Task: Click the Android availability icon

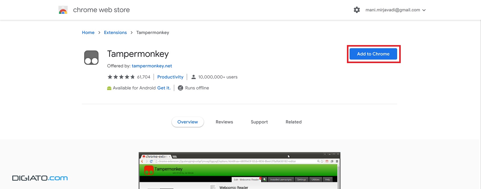Action: 109,88
